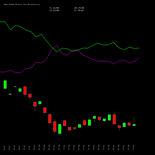Click the high value 'H: 19.80'
Viewport: 155px width, 155px height.
(79, 8)
